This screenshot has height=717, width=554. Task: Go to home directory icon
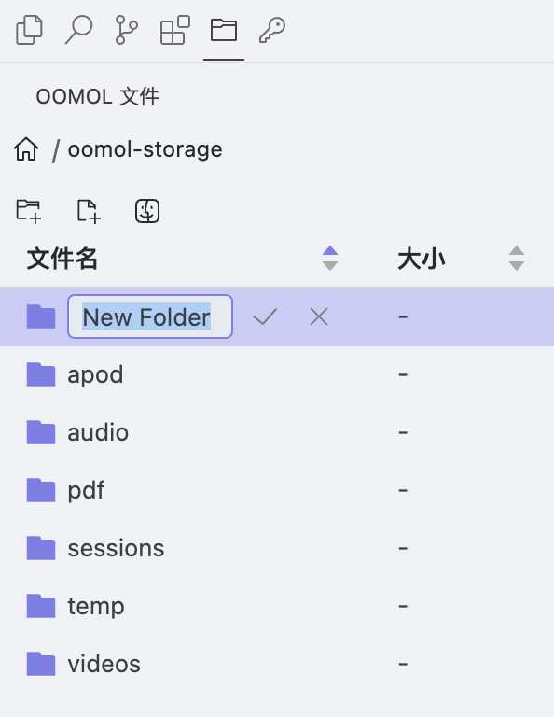pos(26,149)
